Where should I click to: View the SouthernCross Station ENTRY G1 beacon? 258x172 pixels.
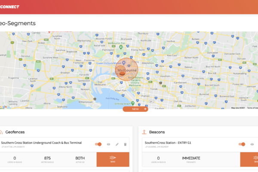252,144
